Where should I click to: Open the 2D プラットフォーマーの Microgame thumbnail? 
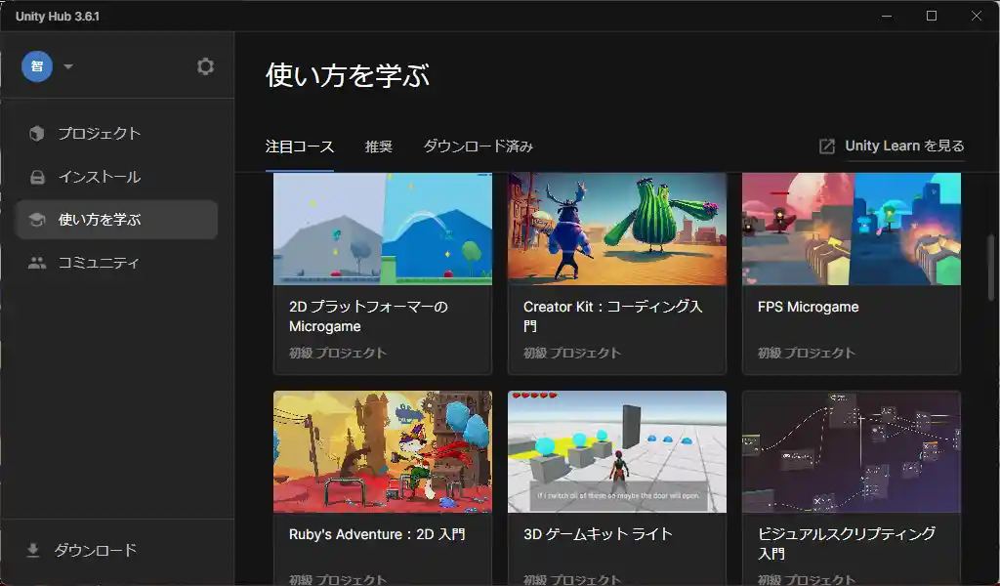point(383,229)
